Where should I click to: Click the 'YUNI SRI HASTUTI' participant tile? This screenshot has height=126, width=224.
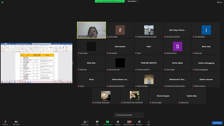click(x=149, y=63)
